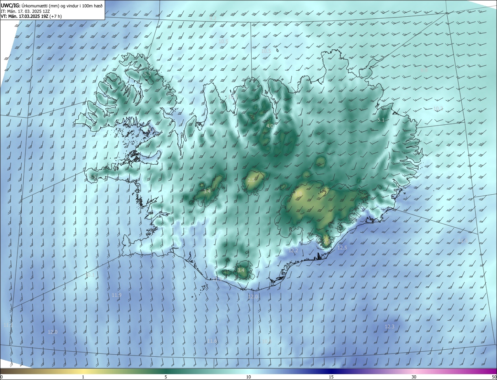The width and height of the screenshot is (497, 380).
Task: Click the 'IT: Mán. 17. 03. 2025 12Z' line
Action: click(x=25, y=11)
